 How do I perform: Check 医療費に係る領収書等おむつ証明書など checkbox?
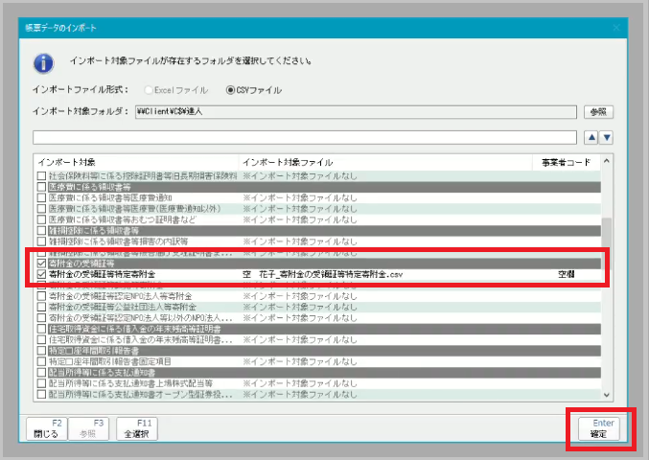[41, 219]
